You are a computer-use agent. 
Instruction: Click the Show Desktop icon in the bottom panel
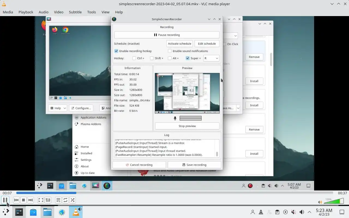tap(342, 212)
